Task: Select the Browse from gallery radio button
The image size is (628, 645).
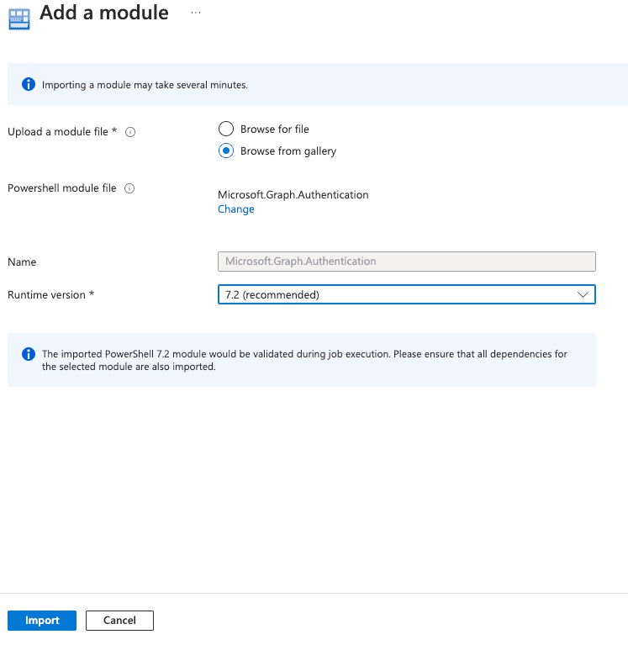Action: 226,151
